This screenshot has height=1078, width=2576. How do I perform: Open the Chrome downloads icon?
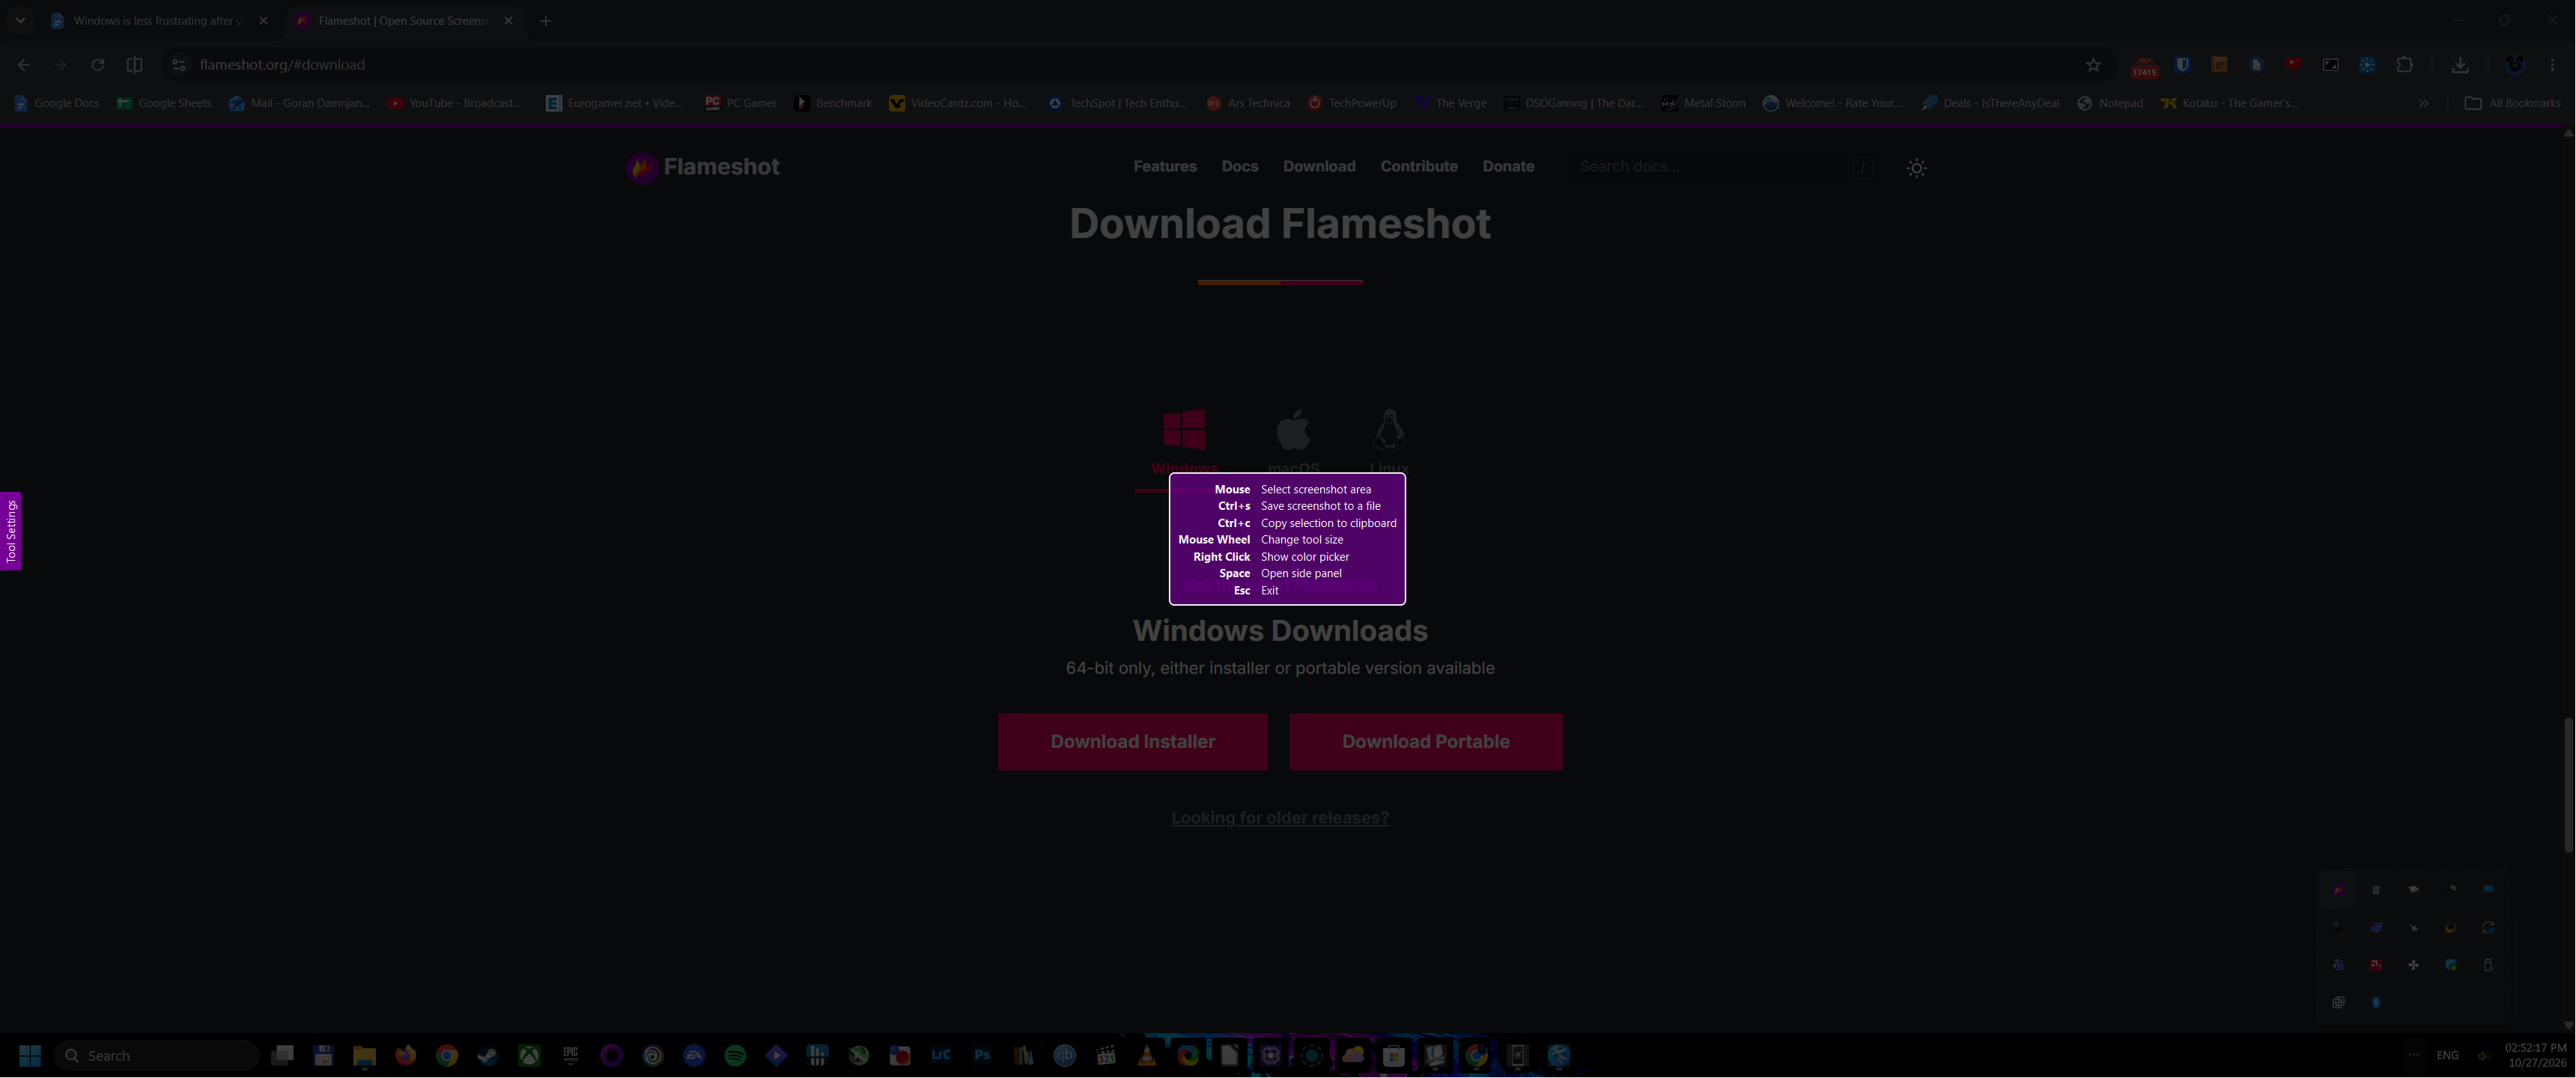point(2460,65)
